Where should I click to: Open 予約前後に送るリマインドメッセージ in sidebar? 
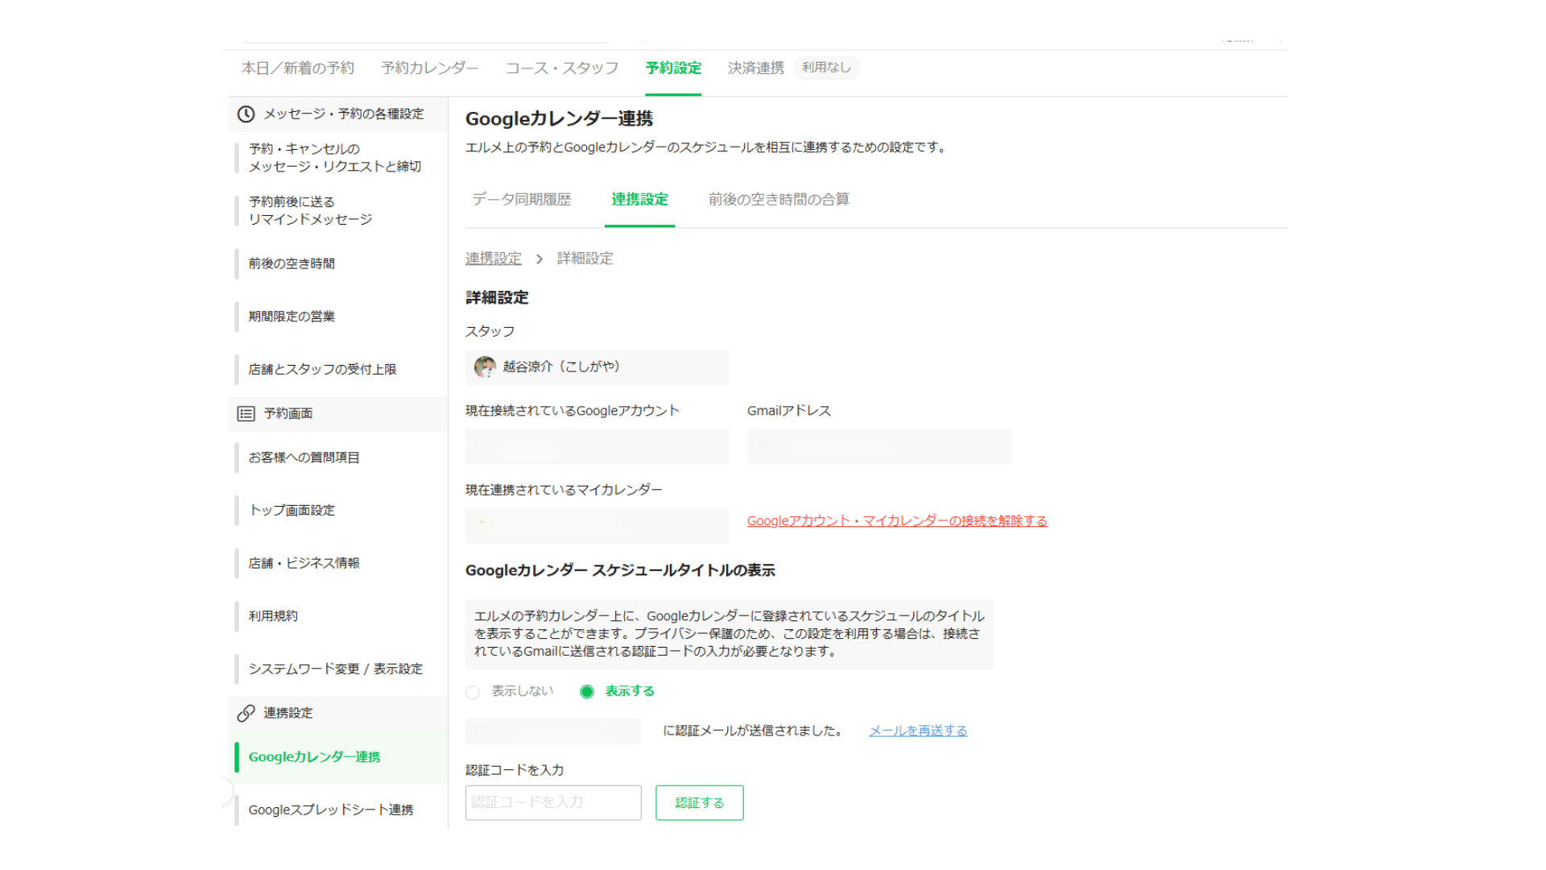[x=311, y=211]
